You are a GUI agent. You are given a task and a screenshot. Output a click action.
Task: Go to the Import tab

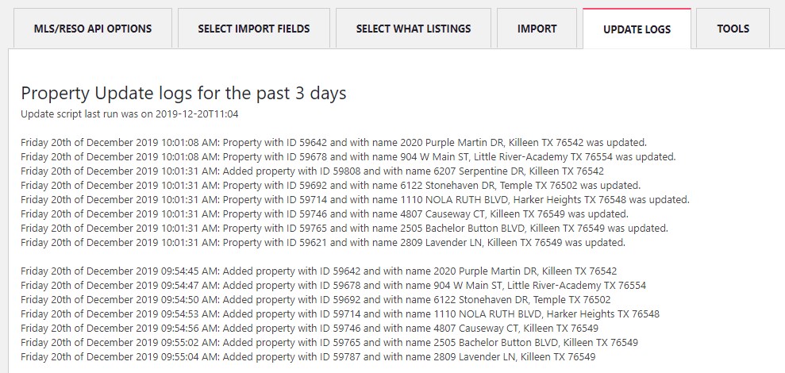tap(537, 29)
